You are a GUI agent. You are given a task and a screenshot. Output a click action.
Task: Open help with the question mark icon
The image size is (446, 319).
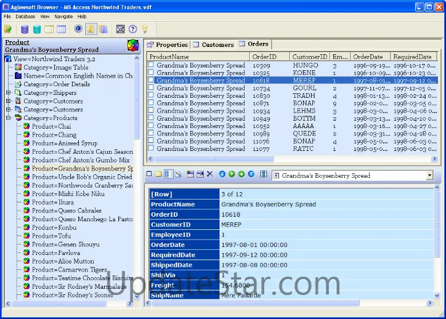[x=133, y=29]
